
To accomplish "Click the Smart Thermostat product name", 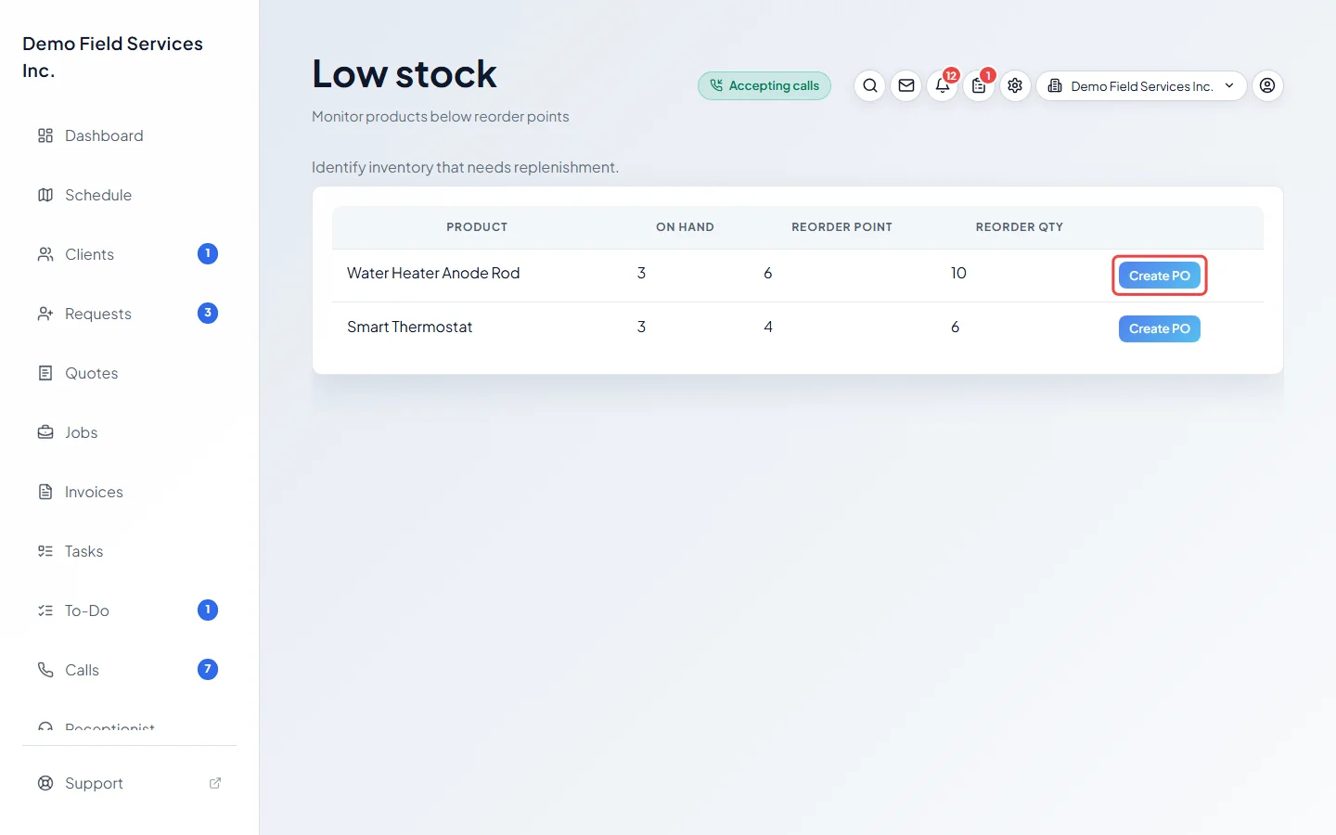I will [409, 327].
